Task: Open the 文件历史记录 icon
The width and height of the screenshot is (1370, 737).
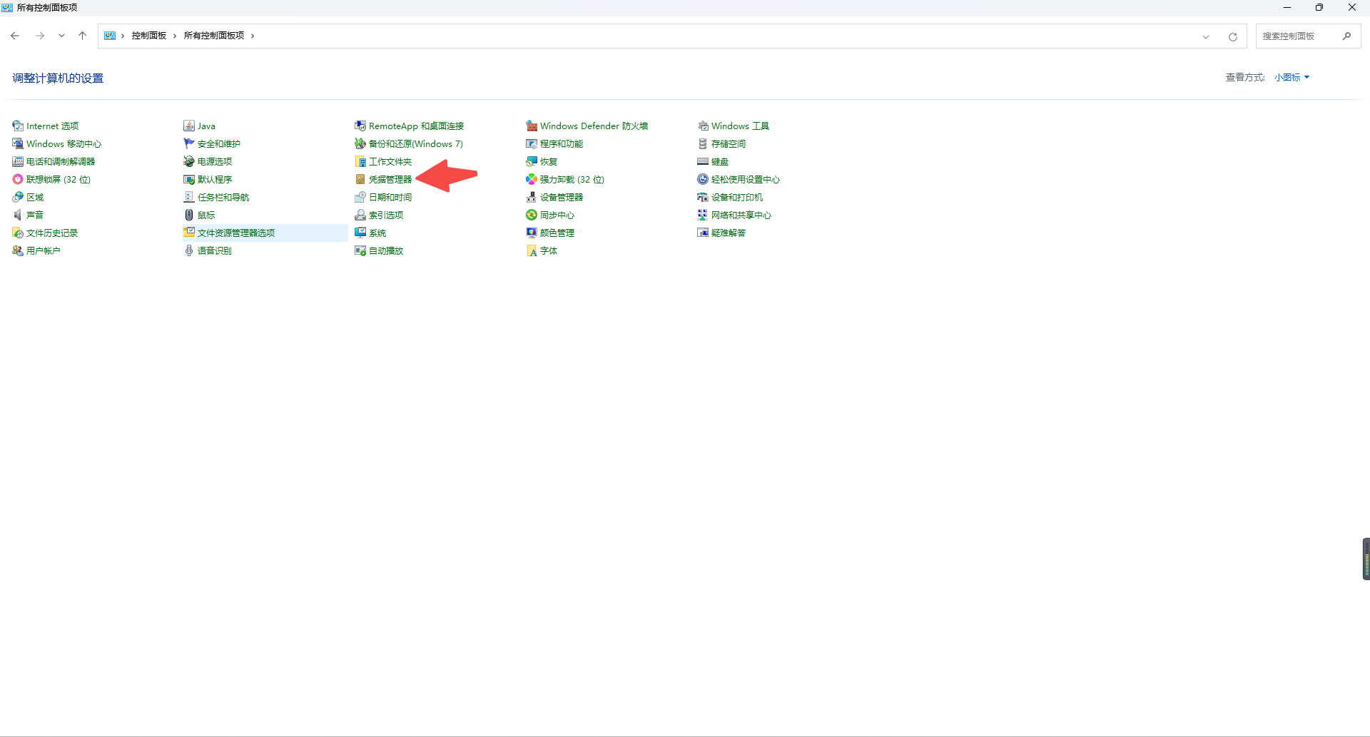Action: tap(18, 233)
